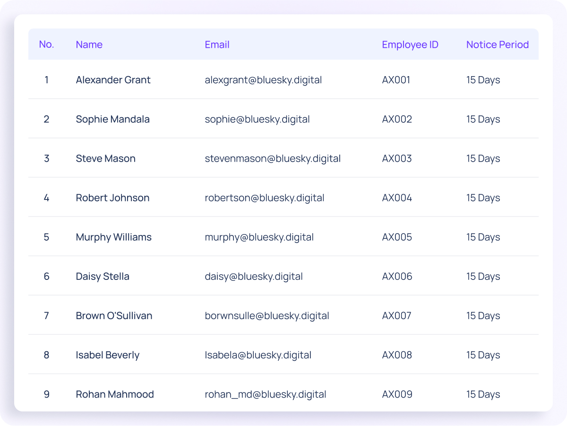Image resolution: width=567 pixels, height=426 pixels.
Task: Click the "Name" column header
Action: (x=89, y=44)
